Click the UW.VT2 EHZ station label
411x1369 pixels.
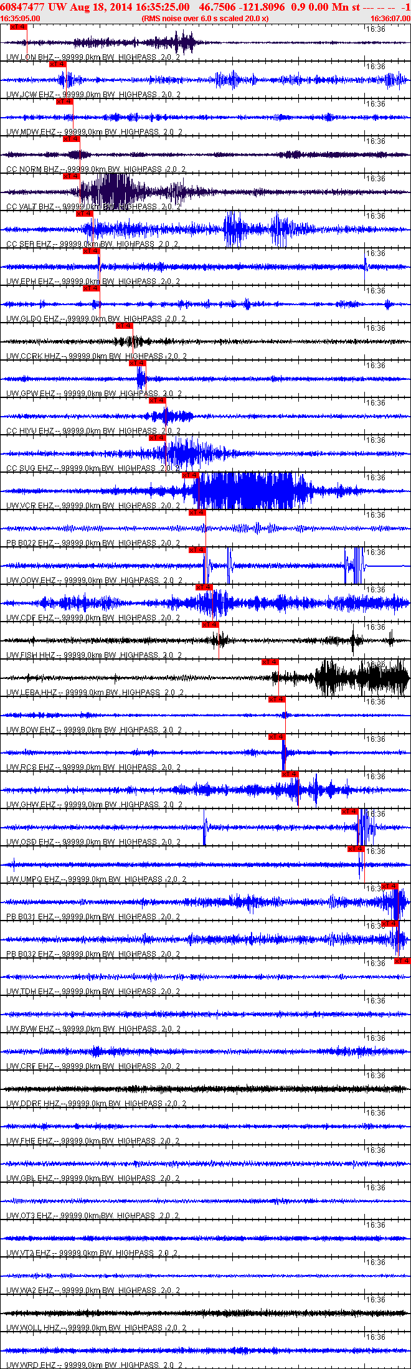pos(29,1253)
